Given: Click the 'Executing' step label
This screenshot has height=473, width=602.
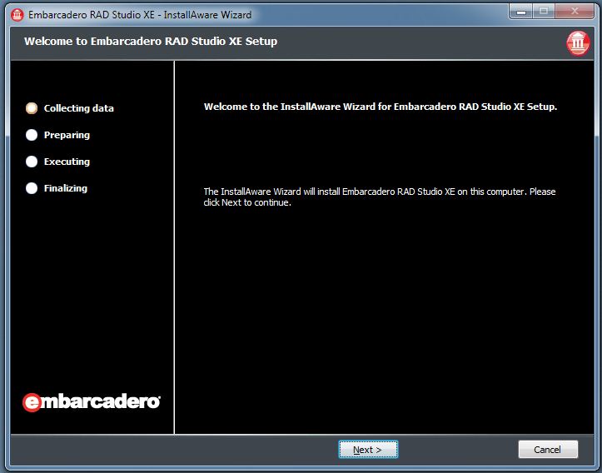Looking at the screenshot, I should point(67,162).
